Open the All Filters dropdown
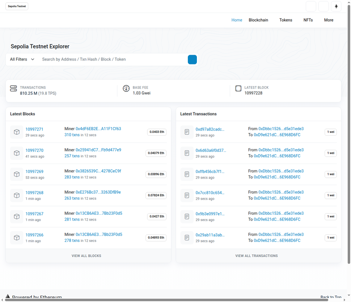The height and width of the screenshot is (302, 351). (22, 59)
